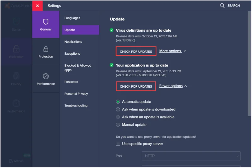Open dimmed Performance item in main sidebar
The image size is (252, 168).
coord(16,106)
